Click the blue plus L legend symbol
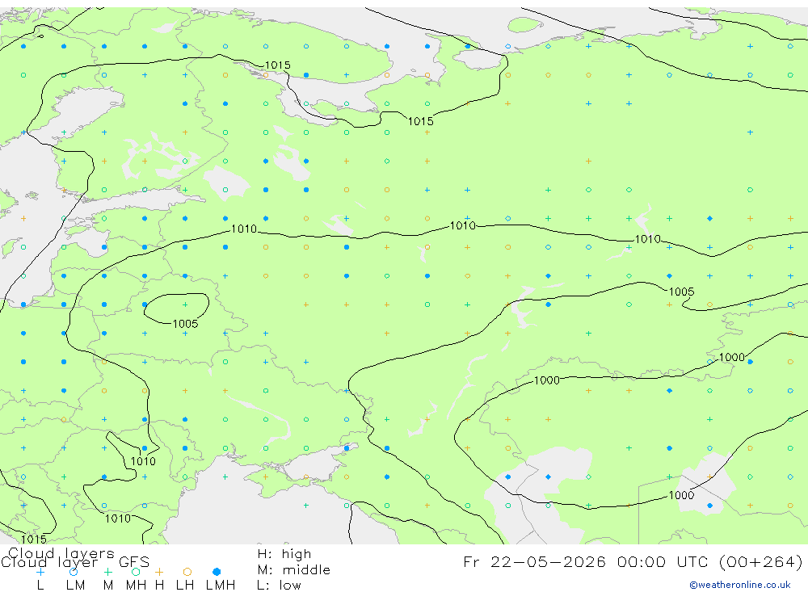Viewport: 808px width, 592px height. point(40,572)
